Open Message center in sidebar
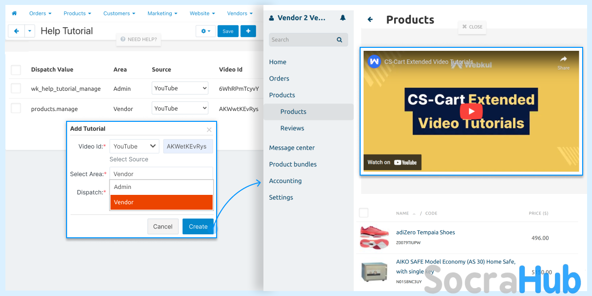Image resolution: width=592 pixels, height=296 pixels. [x=292, y=148]
